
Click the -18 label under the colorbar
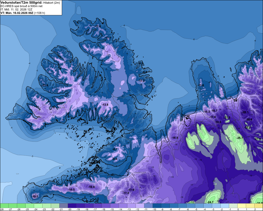coord(86,209)
